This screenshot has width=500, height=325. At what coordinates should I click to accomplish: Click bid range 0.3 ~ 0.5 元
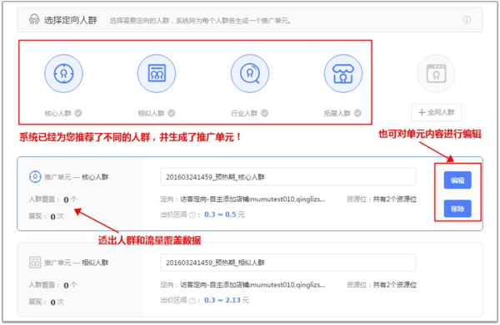click(x=224, y=214)
